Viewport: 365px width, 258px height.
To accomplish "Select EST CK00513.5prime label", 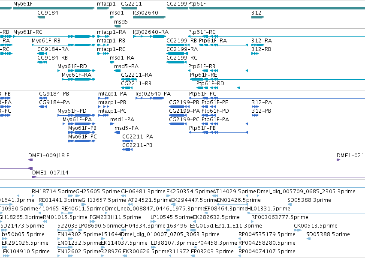I will coord(316,226).
